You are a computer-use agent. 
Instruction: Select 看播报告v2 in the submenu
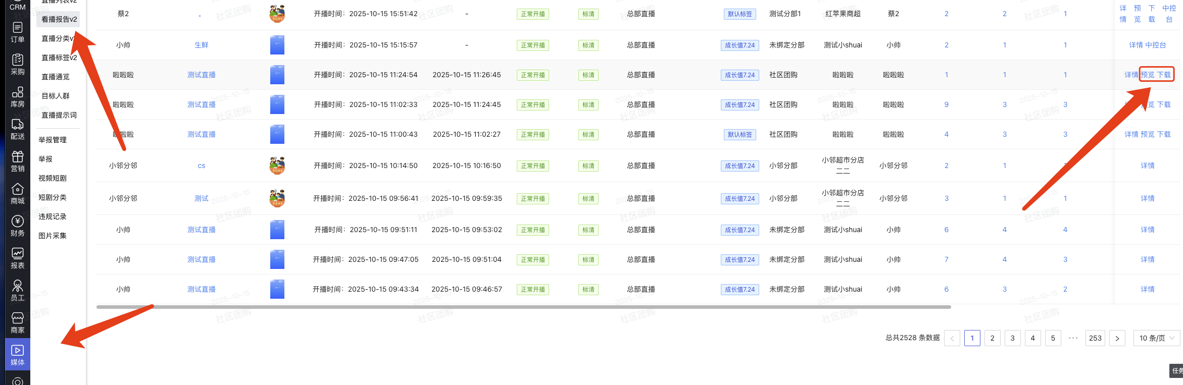pyautogui.click(x=59, y=19)
